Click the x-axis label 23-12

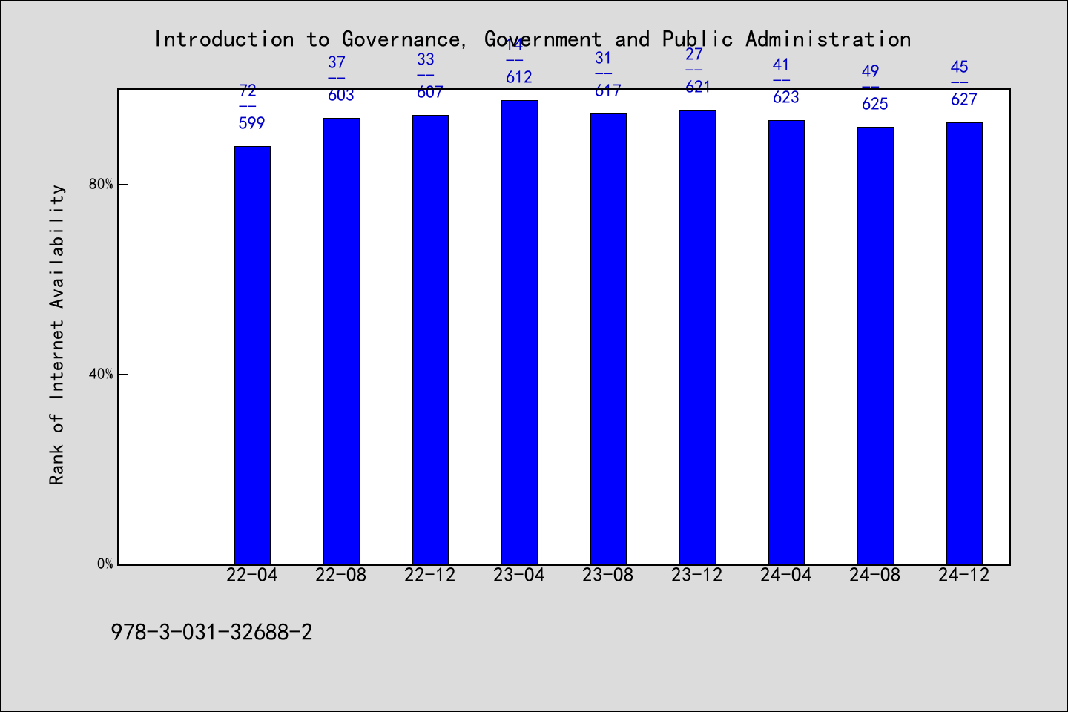(x=697, y=575)
